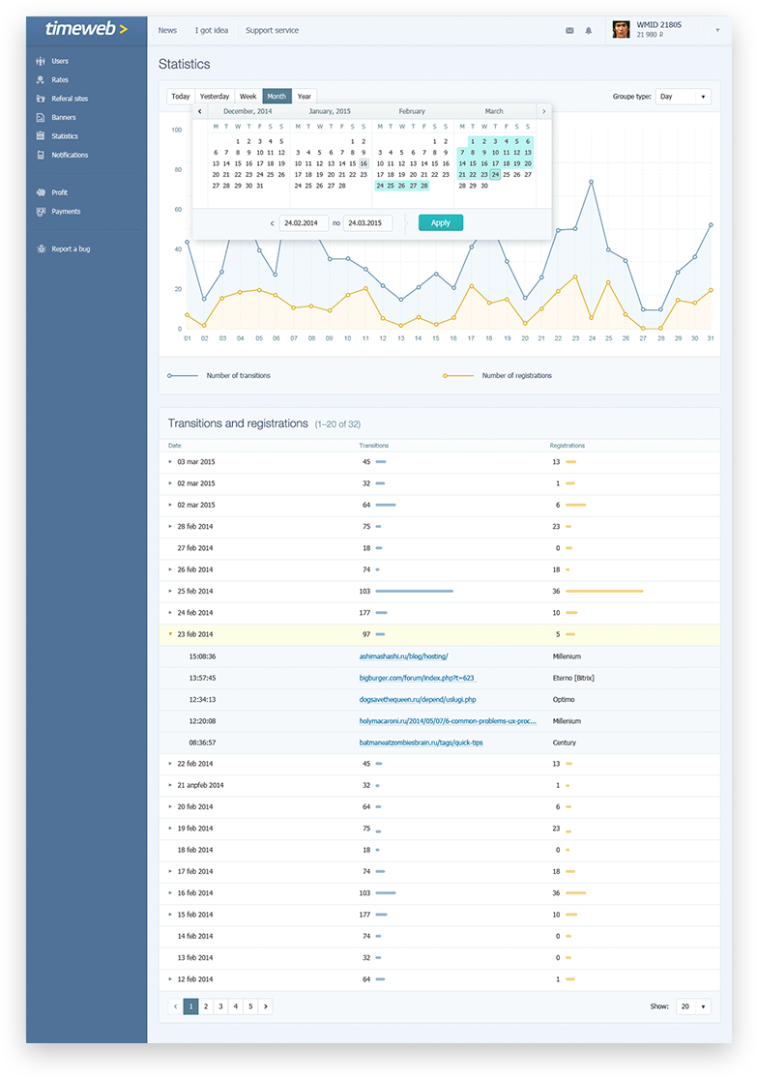Open the Groupe type Day dropdown
This screenshot has width=757, height=1078.
tap(683, 97)
